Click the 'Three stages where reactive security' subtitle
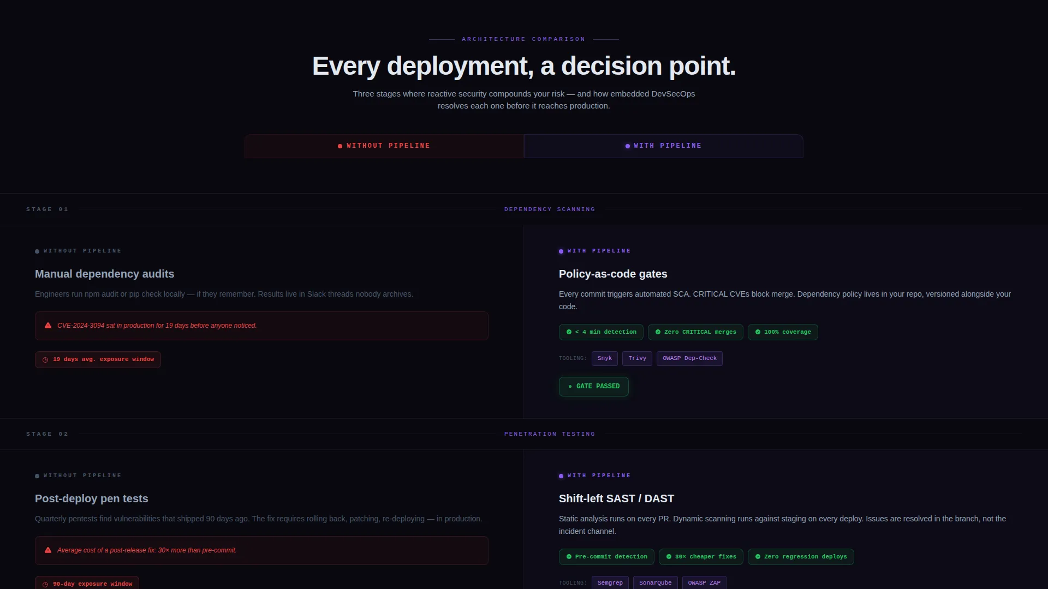The width and height of the screenshot is (1048, 589). click(524, 100)
